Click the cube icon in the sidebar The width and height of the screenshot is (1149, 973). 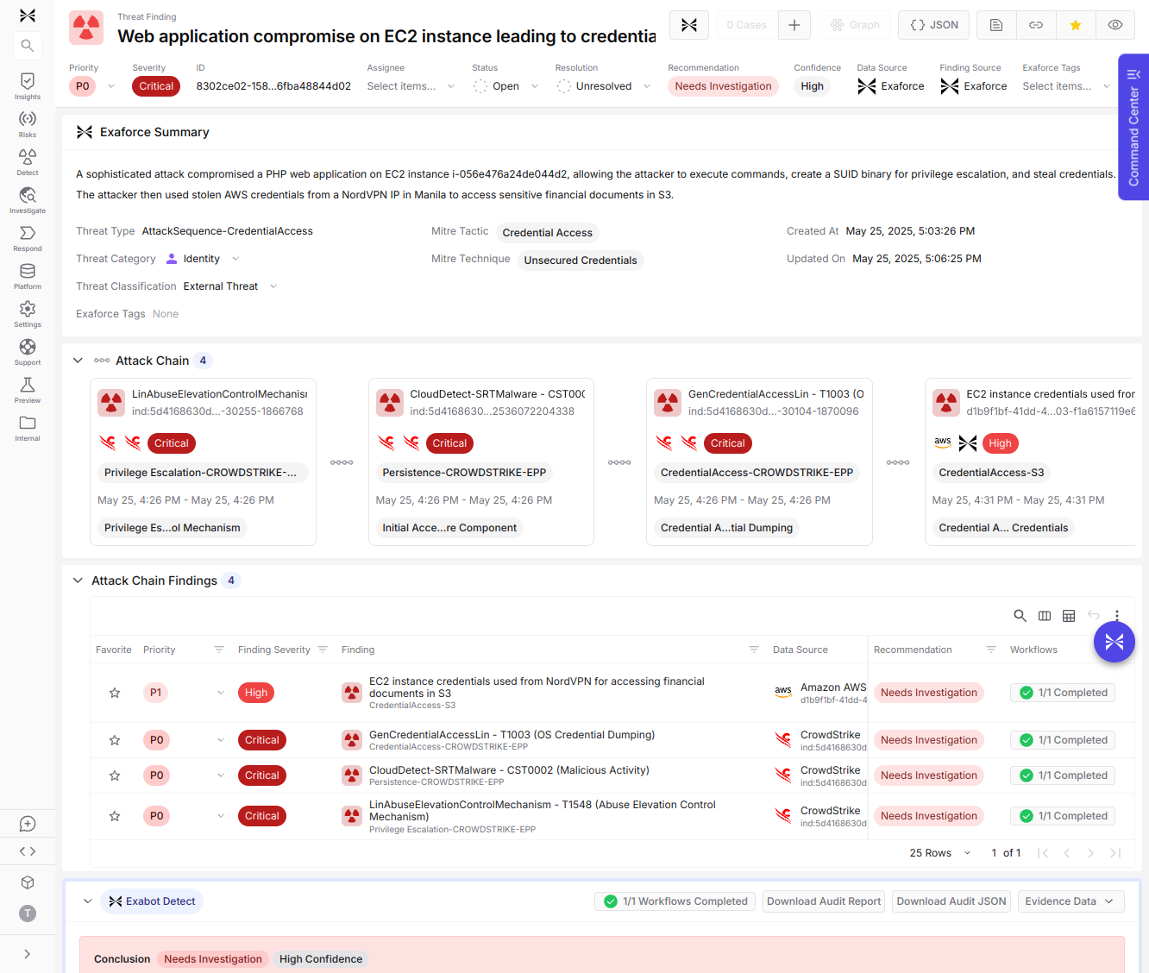tap(28, 882)
